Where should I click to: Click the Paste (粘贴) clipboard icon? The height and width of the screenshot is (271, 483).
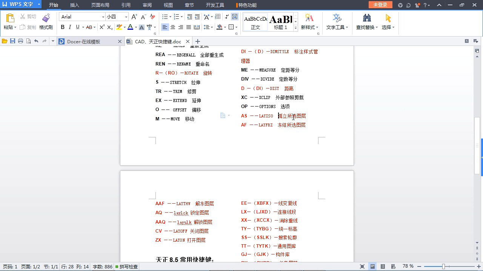[x=10, y=18]
